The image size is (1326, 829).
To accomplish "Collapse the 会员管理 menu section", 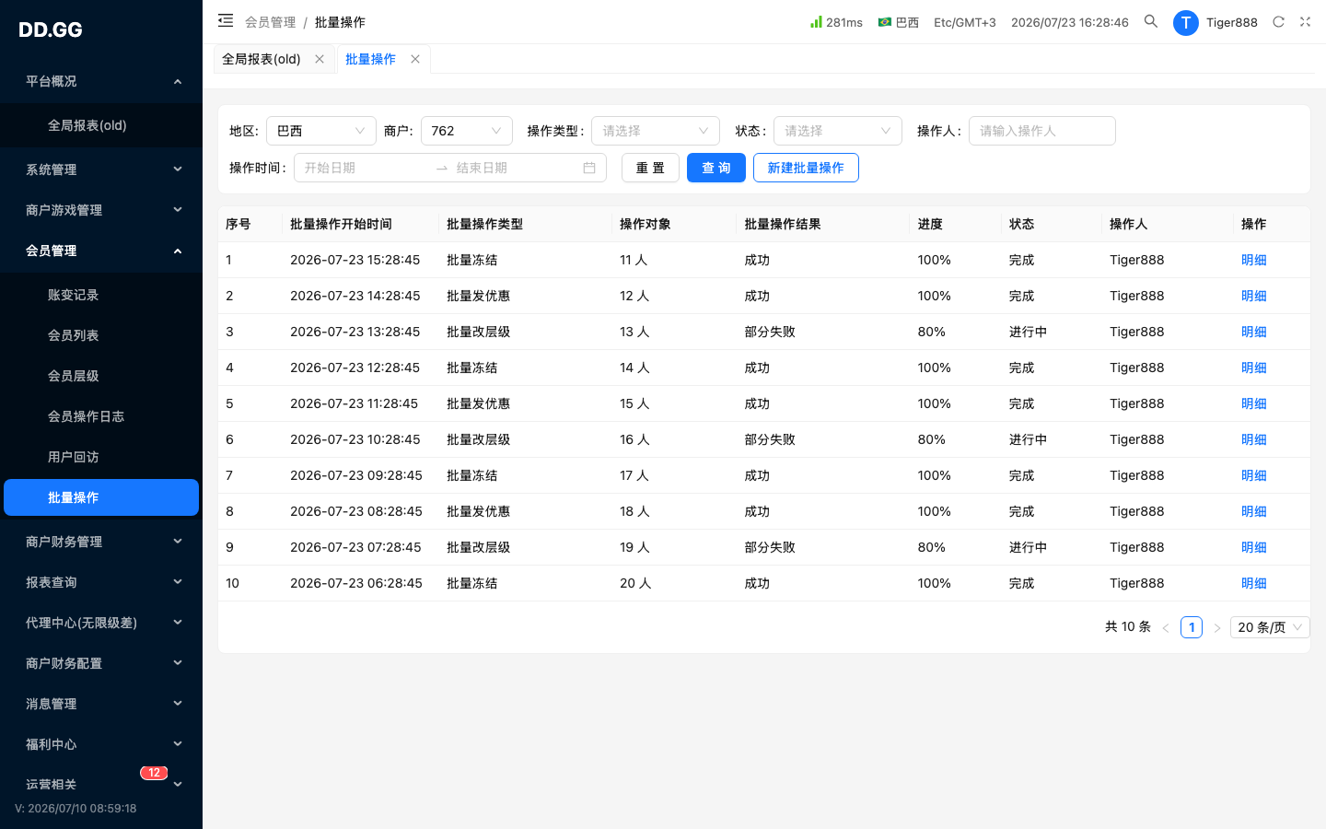I will point(101,251).
